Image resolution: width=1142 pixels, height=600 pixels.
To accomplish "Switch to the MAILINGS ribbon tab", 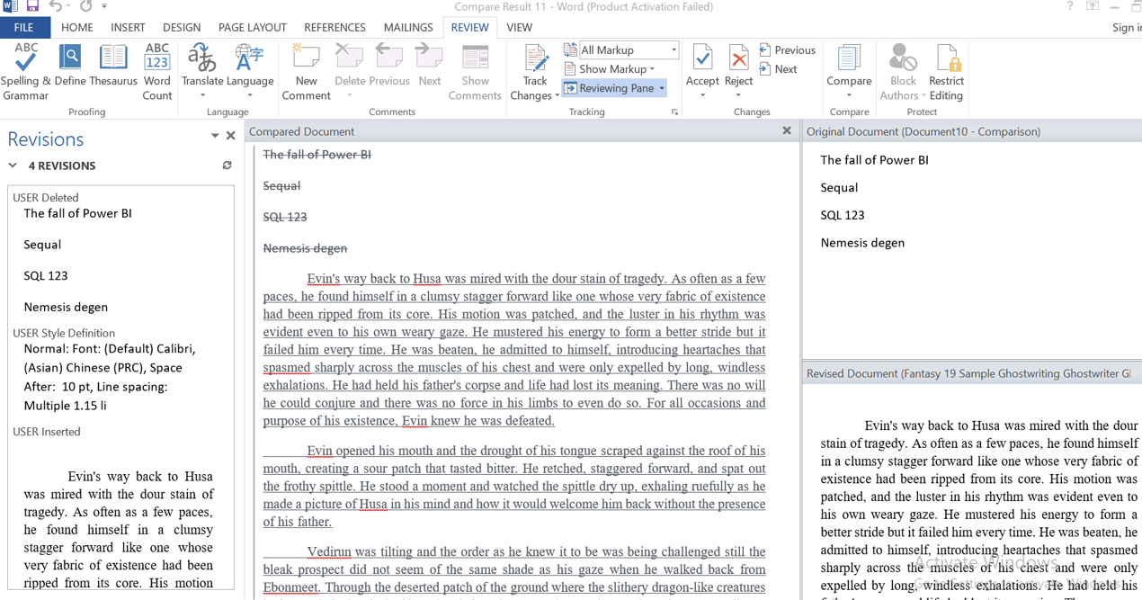I will click(408, 27).
